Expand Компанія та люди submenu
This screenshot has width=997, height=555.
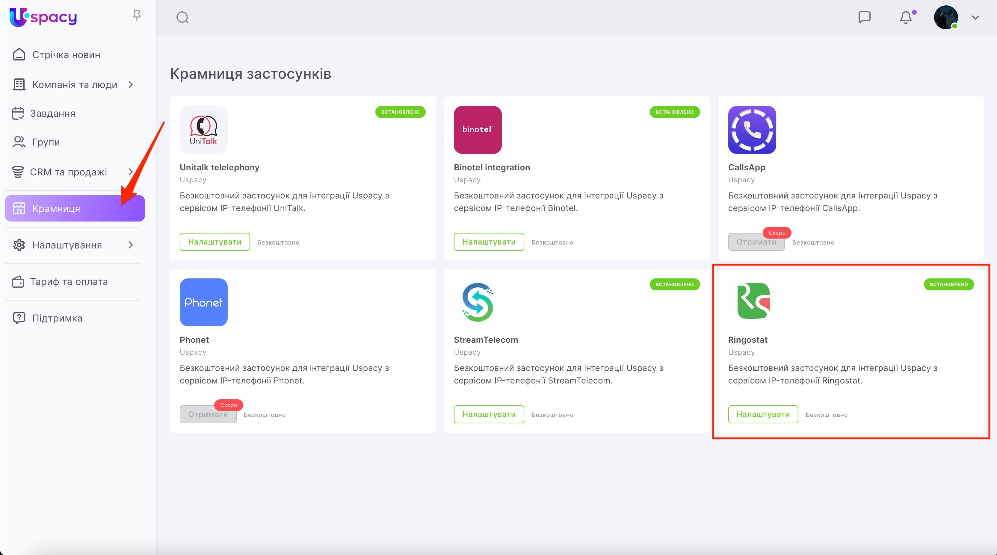[131, 84]
